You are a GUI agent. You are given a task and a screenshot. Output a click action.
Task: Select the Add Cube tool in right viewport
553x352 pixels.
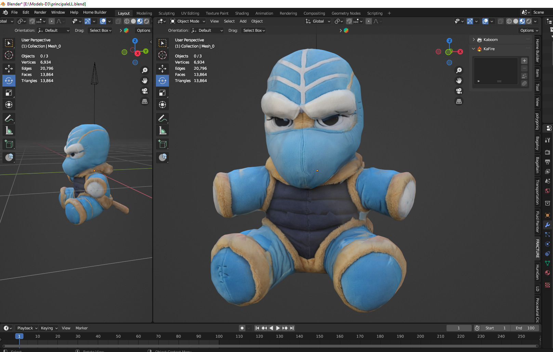162,144
